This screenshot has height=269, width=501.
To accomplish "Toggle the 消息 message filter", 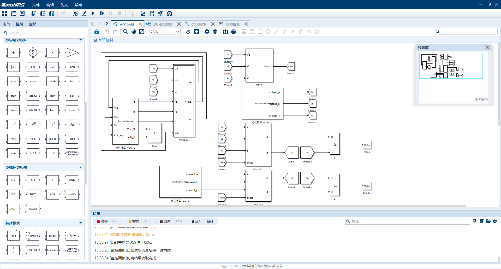I will pyautogui.click(x=171, y=222).
